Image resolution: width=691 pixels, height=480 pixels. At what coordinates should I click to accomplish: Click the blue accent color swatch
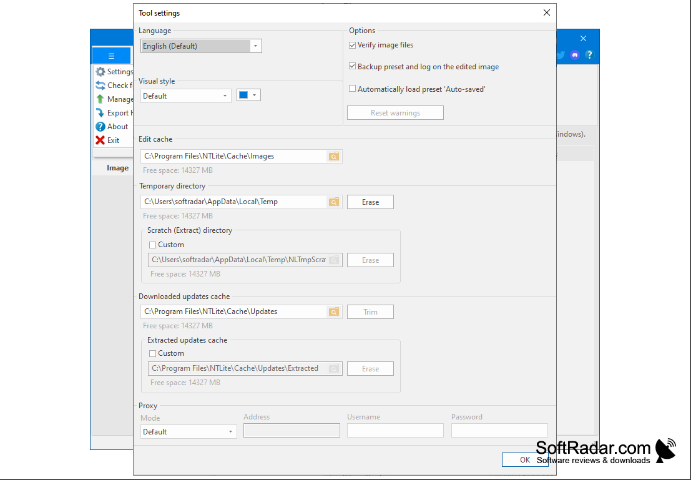coord(243,96)
